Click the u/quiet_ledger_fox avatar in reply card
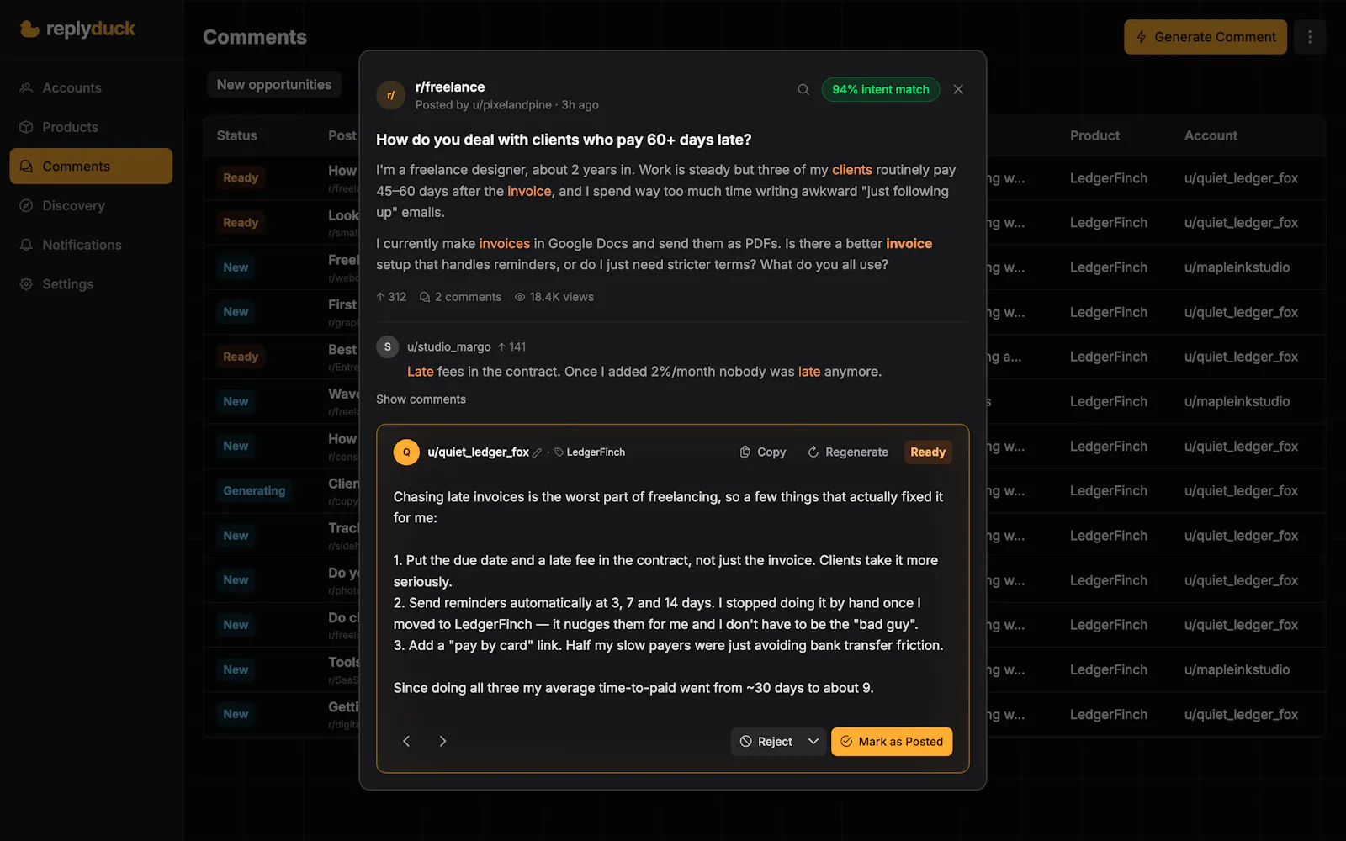This screenshot has width=1346, height=841. click(x=406, y=452)
